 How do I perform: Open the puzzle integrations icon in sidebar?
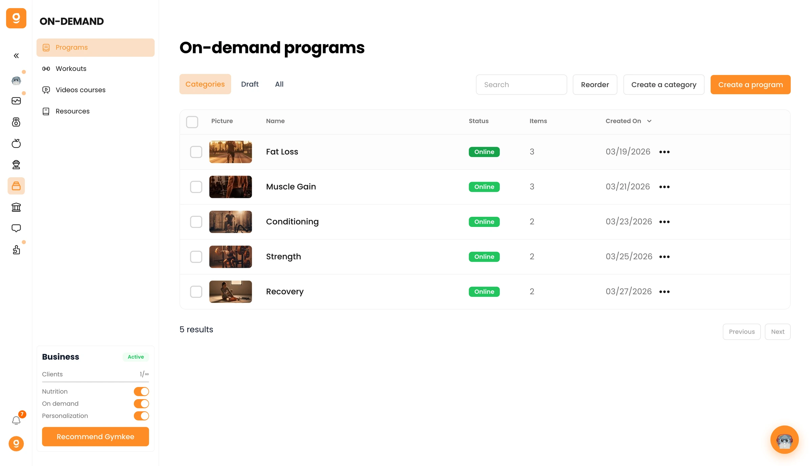tap(16, 250)
